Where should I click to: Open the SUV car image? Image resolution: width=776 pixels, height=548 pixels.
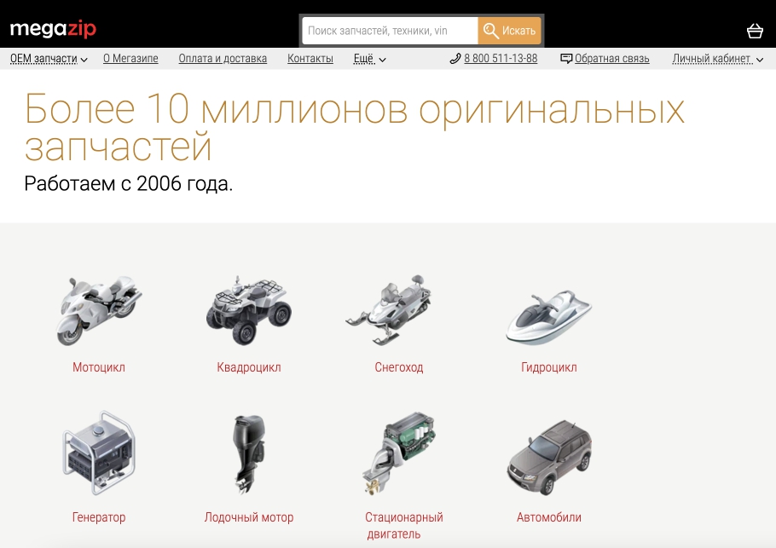click(x=549, y=458)
